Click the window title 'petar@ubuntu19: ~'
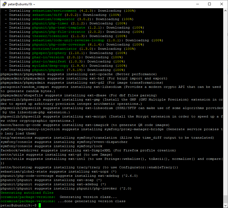The image size is (228, 208). tap(21, 4)
